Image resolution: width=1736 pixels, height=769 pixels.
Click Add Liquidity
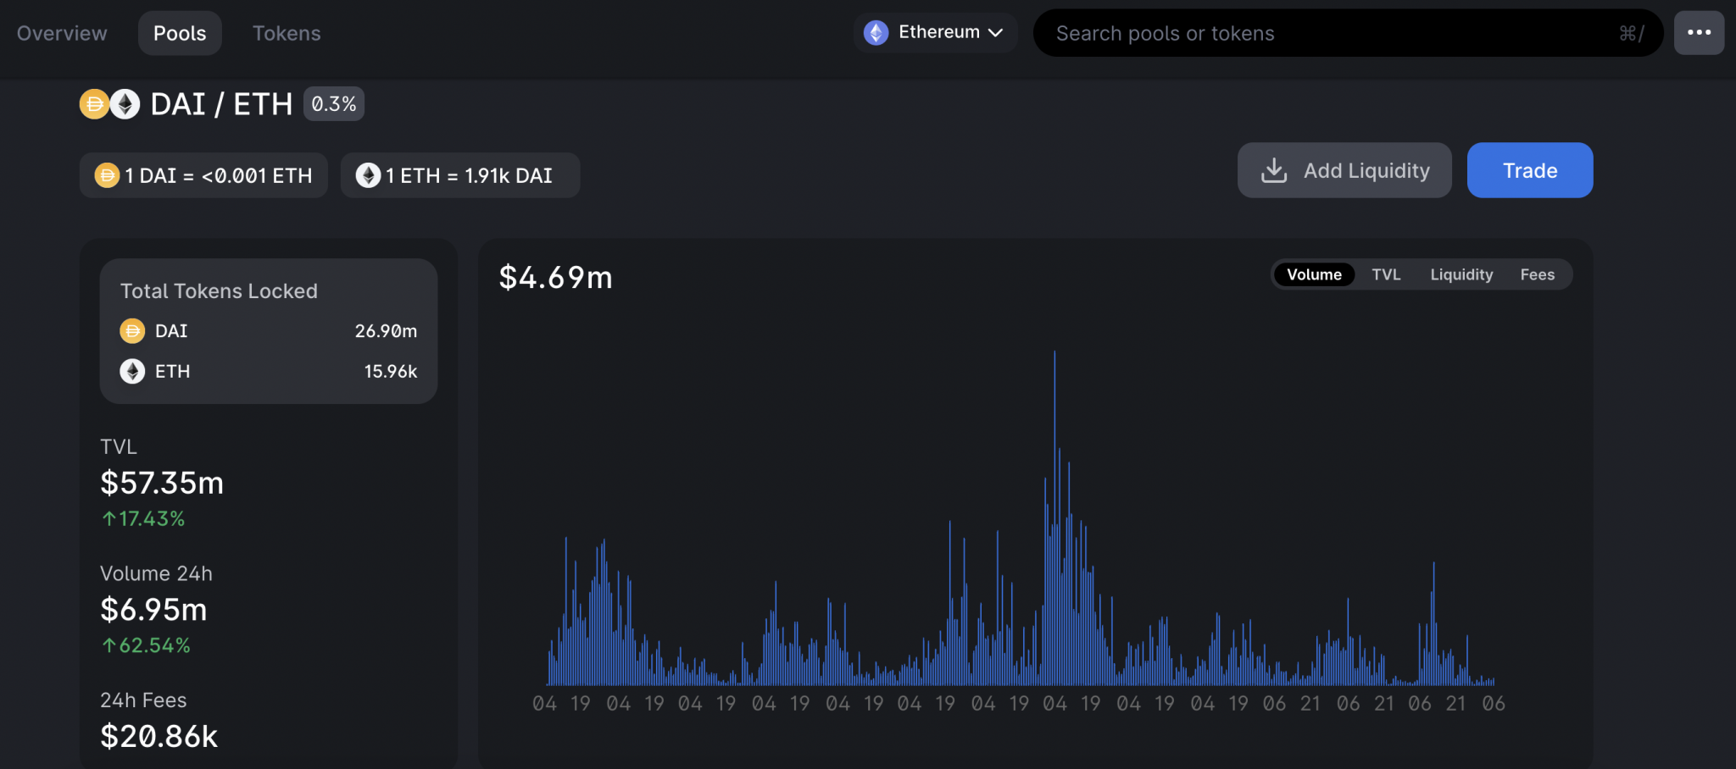[x=1344, y=169]
